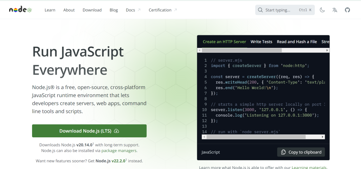Open the package managers link
The height and width of the screenshot is (169, 361).
pos(119,151)
